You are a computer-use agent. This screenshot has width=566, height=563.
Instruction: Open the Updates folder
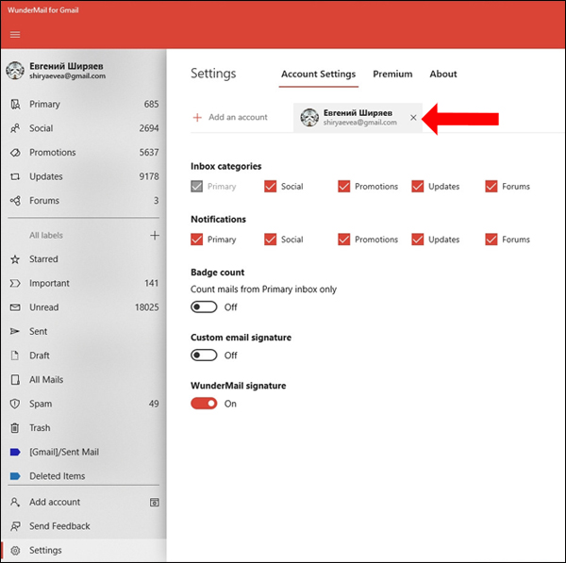(83, 176)
